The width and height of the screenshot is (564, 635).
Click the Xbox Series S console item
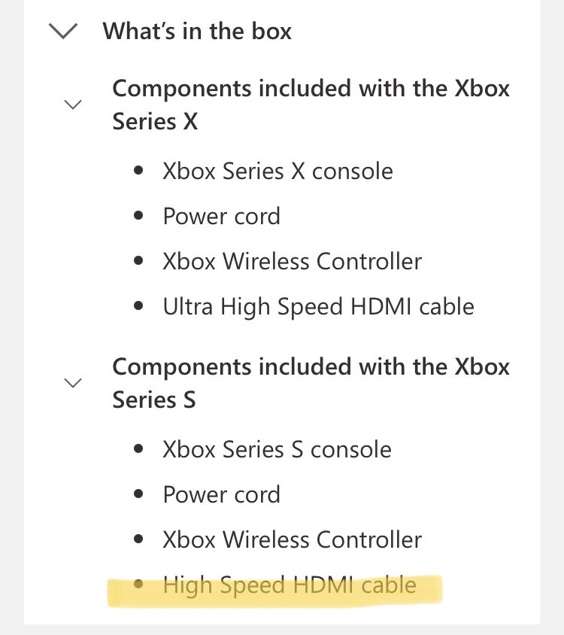(x=277, y=449)
